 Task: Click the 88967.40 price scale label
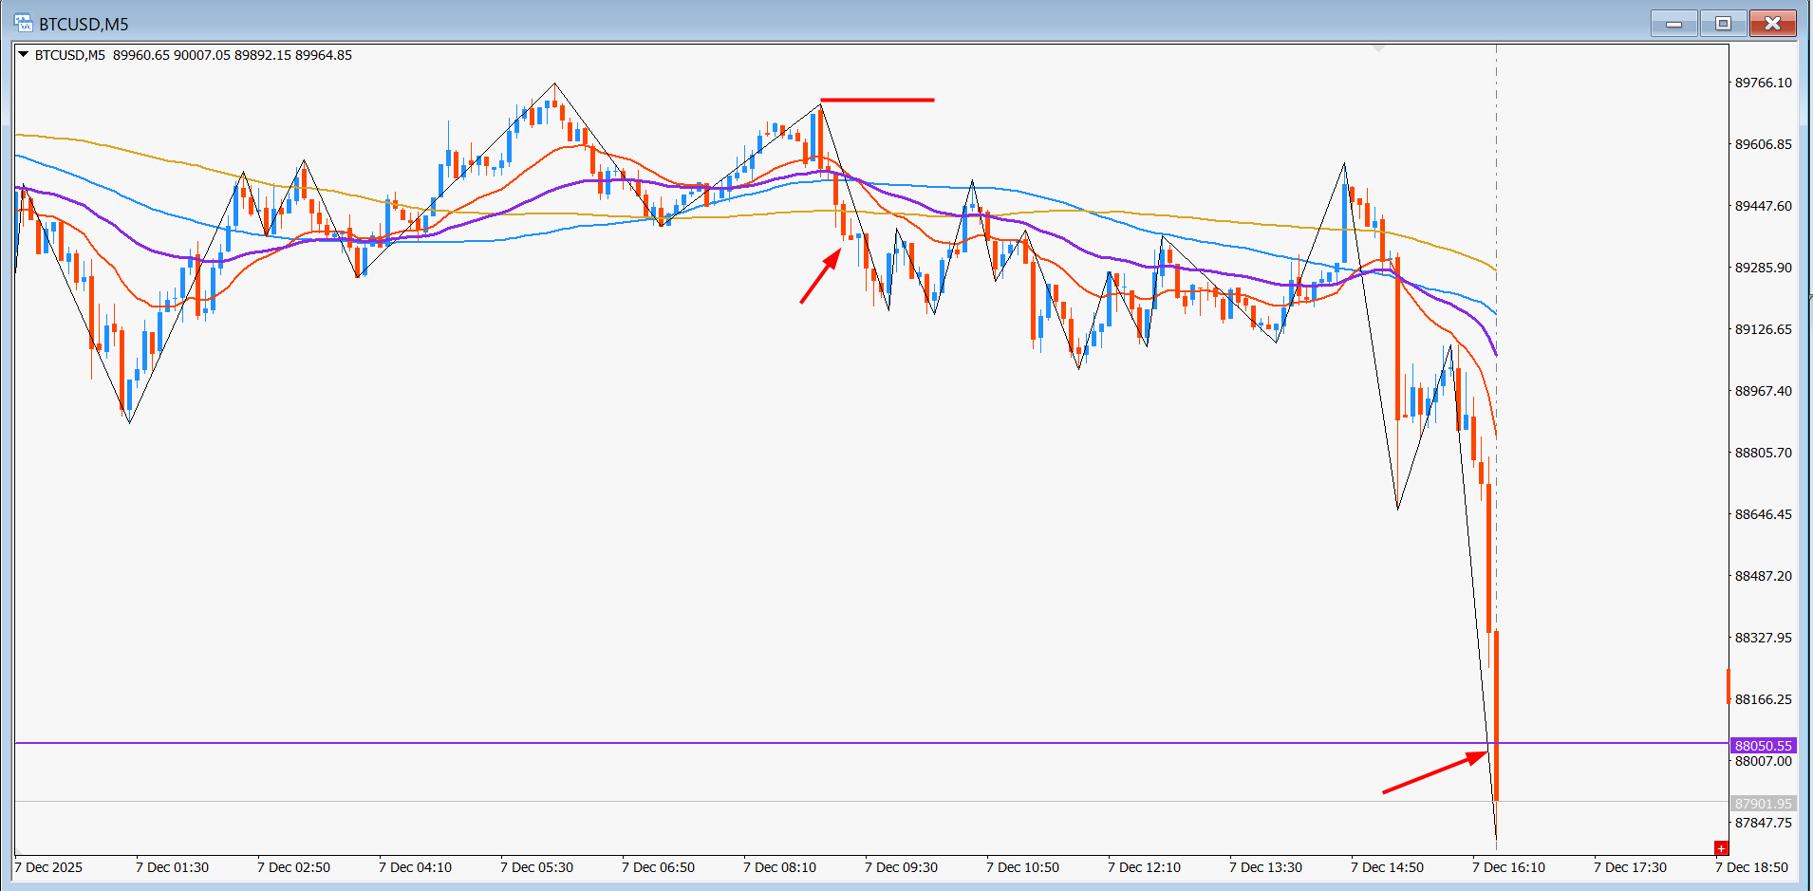pyautogui.click(x=1764, y=391)
